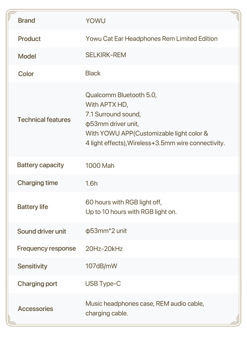
Task: Select the 20Hz-20kHz frequency value
Action: click(104, 249)
